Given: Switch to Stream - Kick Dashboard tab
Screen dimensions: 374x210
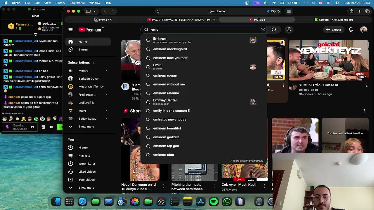Looking at the screenshot, I should coord(334,20).
